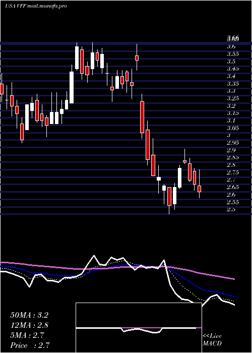Click the 50MA : 3.2 readout

[x=29, y=315]
